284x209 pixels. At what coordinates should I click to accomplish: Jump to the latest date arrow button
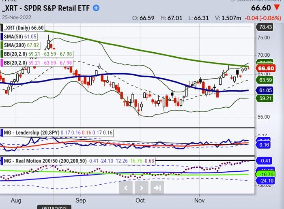[157, 188]
